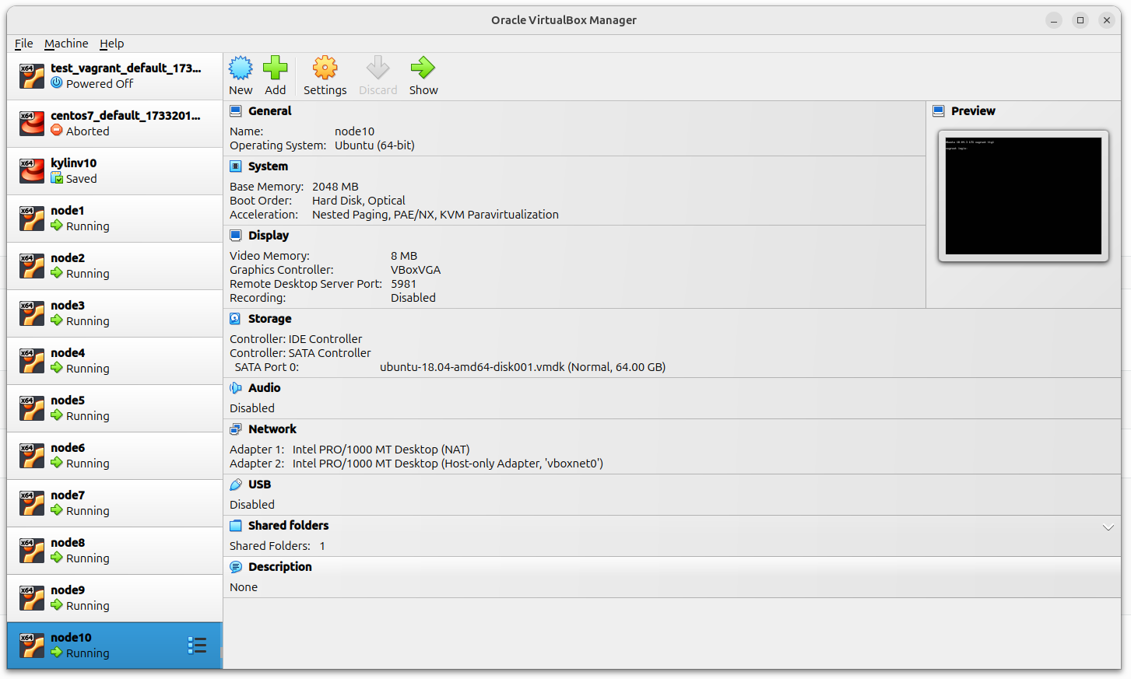
Task: Click the Description heading link
Action: 279,567
